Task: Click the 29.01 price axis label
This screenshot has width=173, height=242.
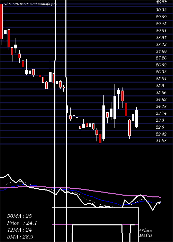Action: click(x=161, y=31)
